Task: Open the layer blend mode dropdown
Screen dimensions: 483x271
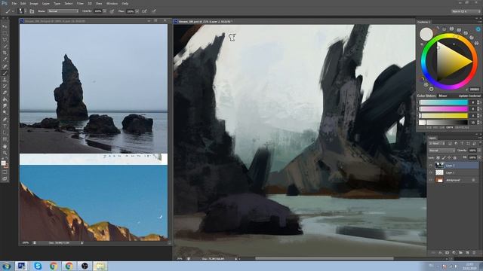Action: (441, 151)
